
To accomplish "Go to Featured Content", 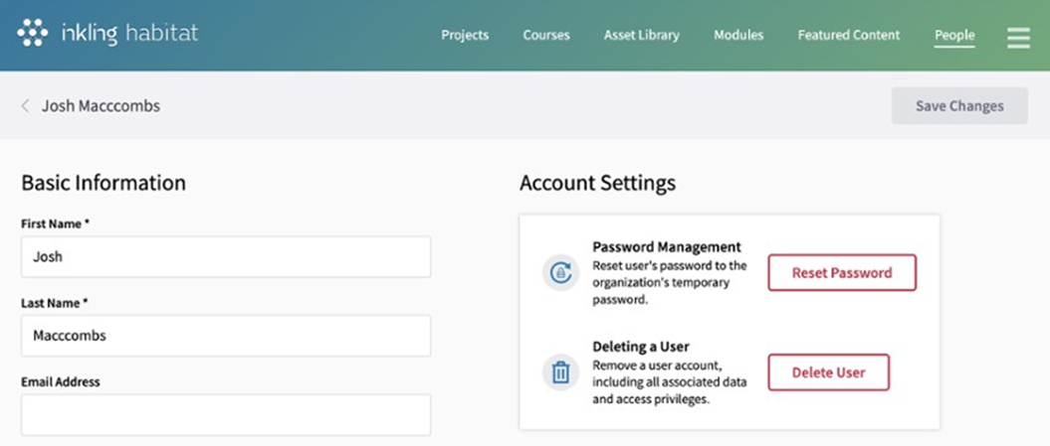I will [848, 36].
